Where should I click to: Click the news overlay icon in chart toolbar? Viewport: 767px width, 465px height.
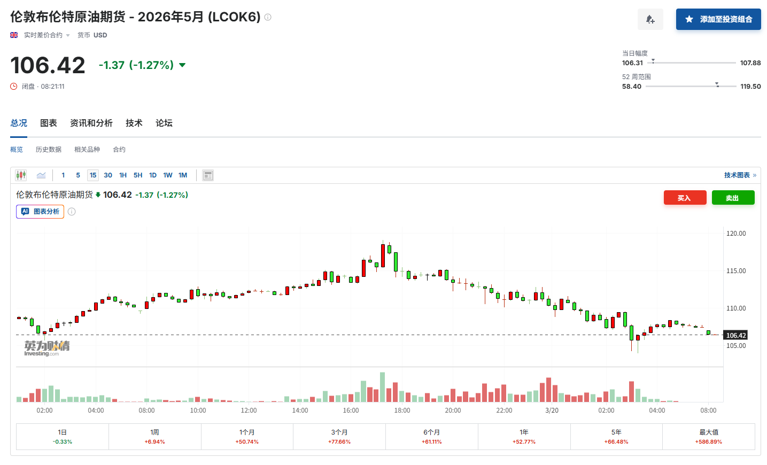(x=208, y=175)
